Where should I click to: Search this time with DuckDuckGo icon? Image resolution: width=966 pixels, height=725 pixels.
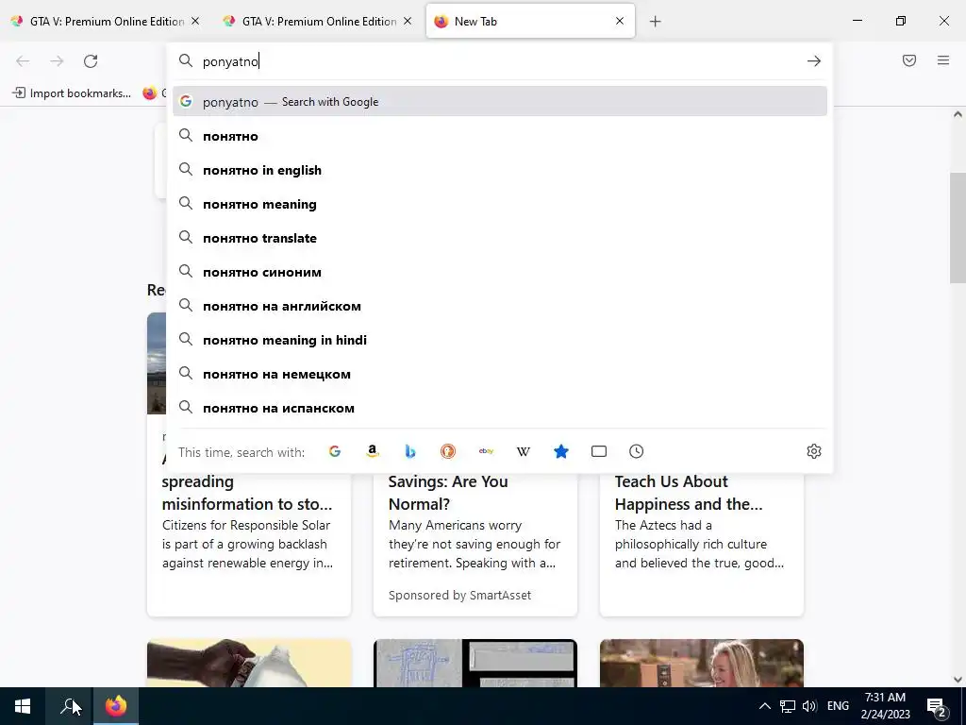point(448,451)
